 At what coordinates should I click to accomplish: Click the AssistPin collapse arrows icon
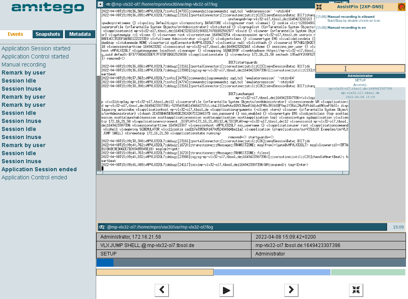(x=319, y=7)
